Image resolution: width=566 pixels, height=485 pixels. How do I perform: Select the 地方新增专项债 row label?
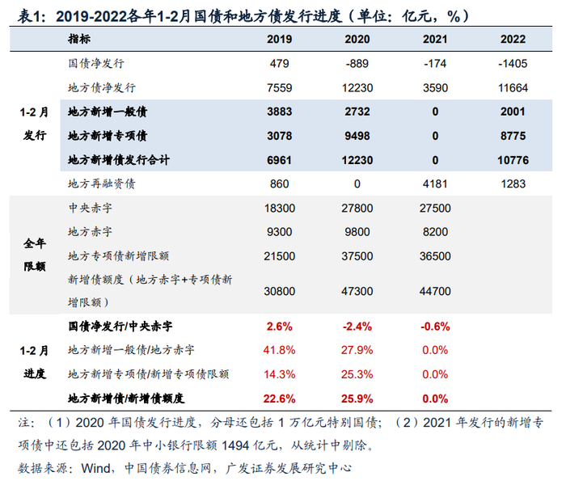click(108, 136)
